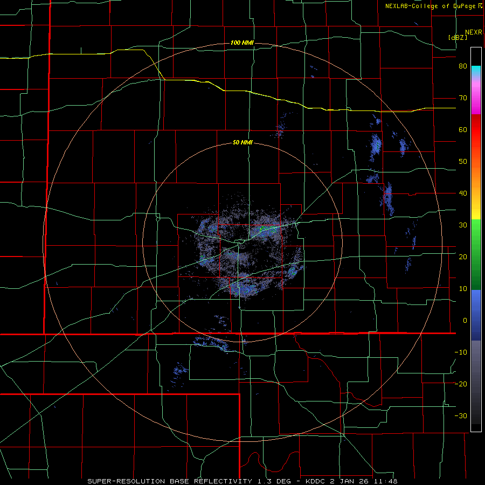
Task: Click the 30 value on the dBZ scale
Action: pos(463,225)
